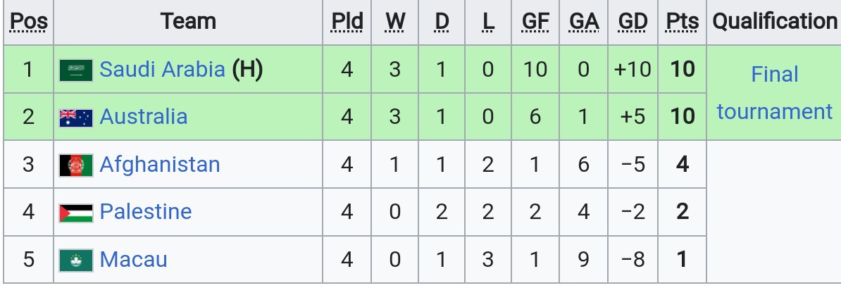Open the Saudi Arabia team link
The width and height of the screenshot is (841, 288).
coord(162,70)
